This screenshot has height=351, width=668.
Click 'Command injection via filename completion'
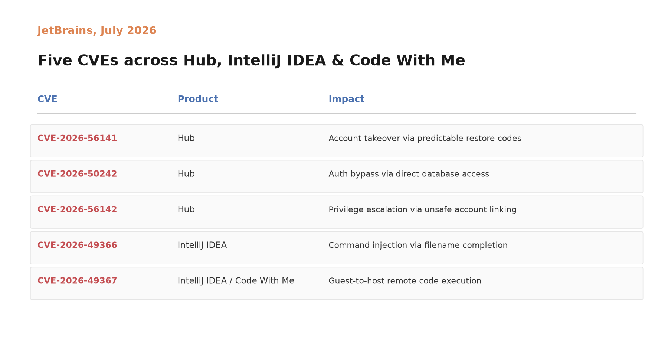[418, 245]
